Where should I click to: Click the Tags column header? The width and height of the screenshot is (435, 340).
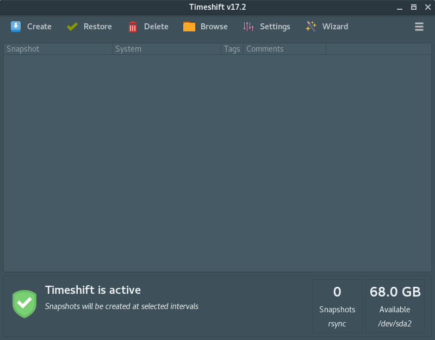[x=232, y=49]
